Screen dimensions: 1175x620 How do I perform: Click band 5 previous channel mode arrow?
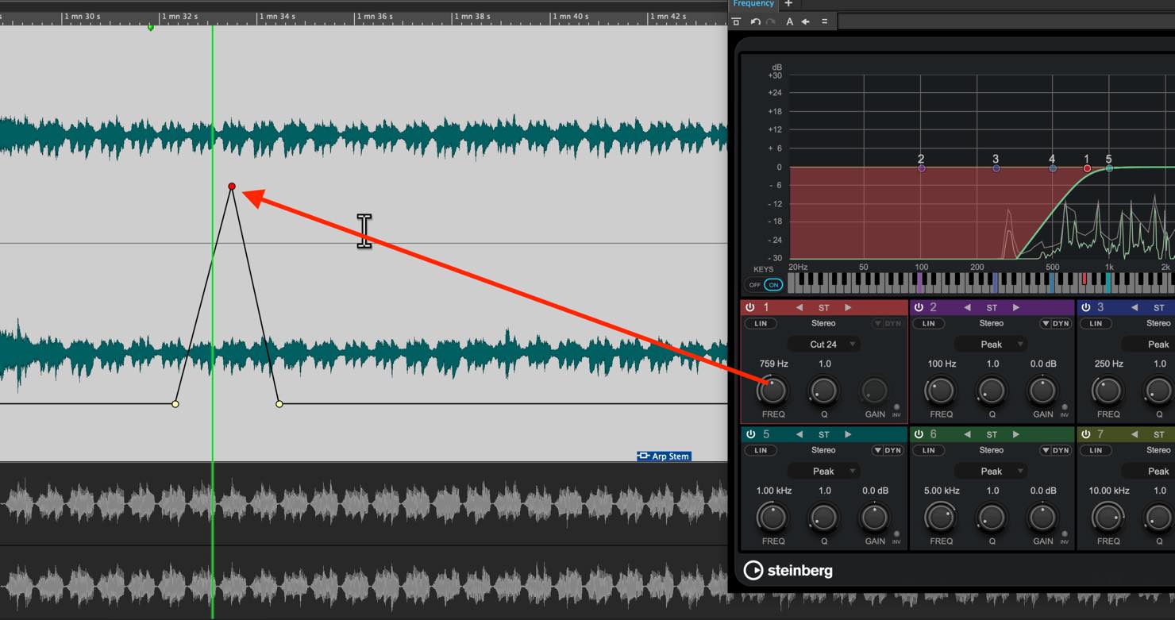click(x=799, y=434)
